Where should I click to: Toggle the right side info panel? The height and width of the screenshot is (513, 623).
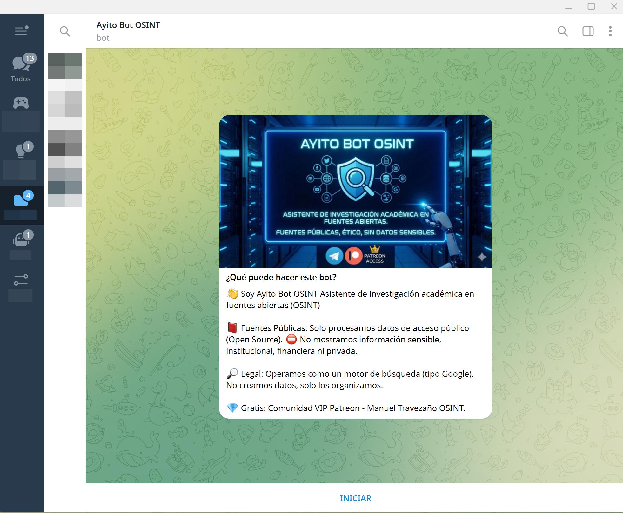tap(588, 31)
